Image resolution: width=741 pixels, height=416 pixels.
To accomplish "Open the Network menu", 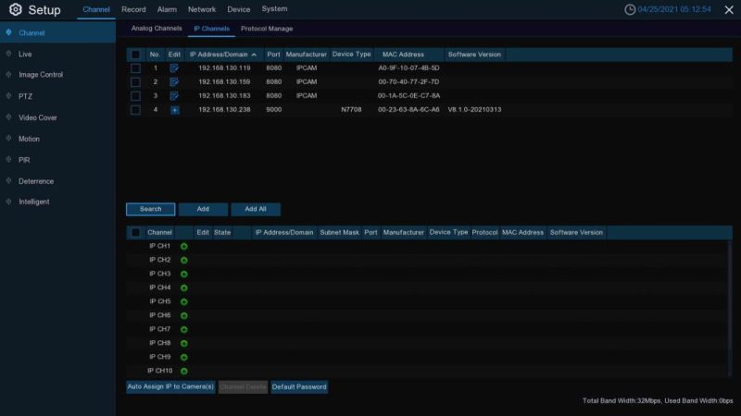I will click(202, 9).
